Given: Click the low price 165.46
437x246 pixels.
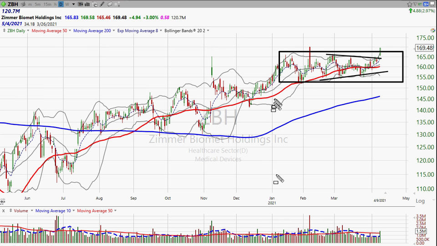Looking at the screenshot, I should pyautogui.click(x=104, y=17).
